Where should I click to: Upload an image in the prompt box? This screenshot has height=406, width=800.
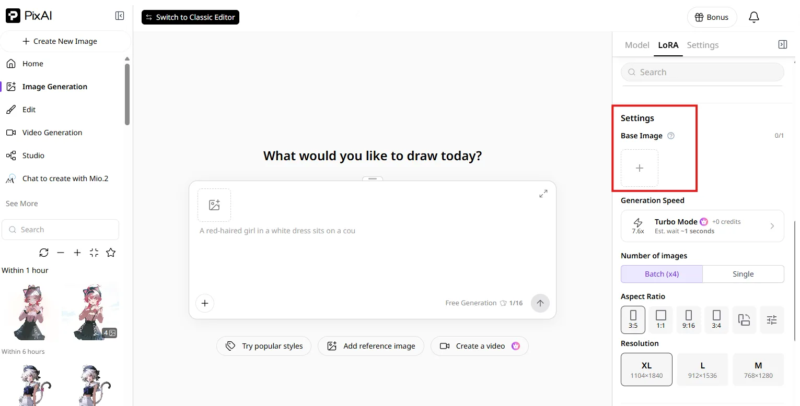click(214, 205)
